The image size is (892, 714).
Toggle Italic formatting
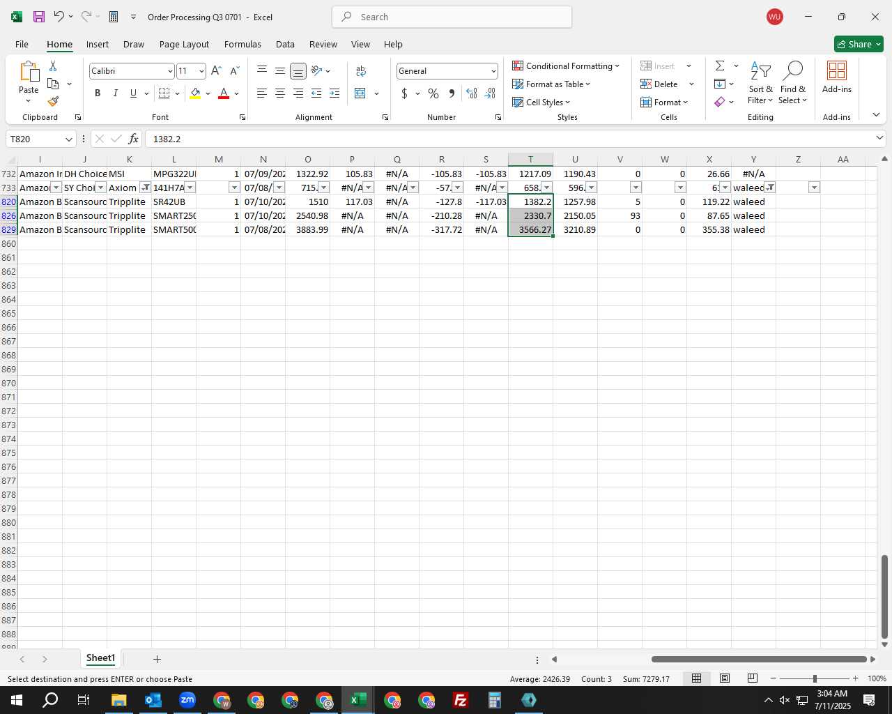[115, 93]
